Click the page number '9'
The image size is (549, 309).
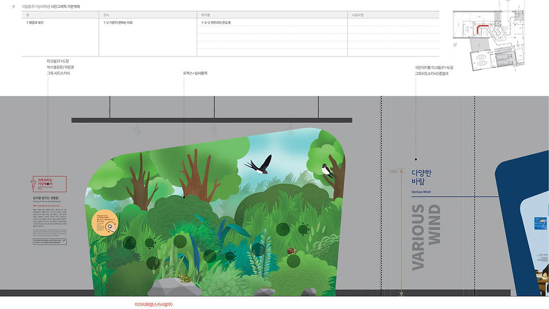pyautogui.click(x=13, y=6)
